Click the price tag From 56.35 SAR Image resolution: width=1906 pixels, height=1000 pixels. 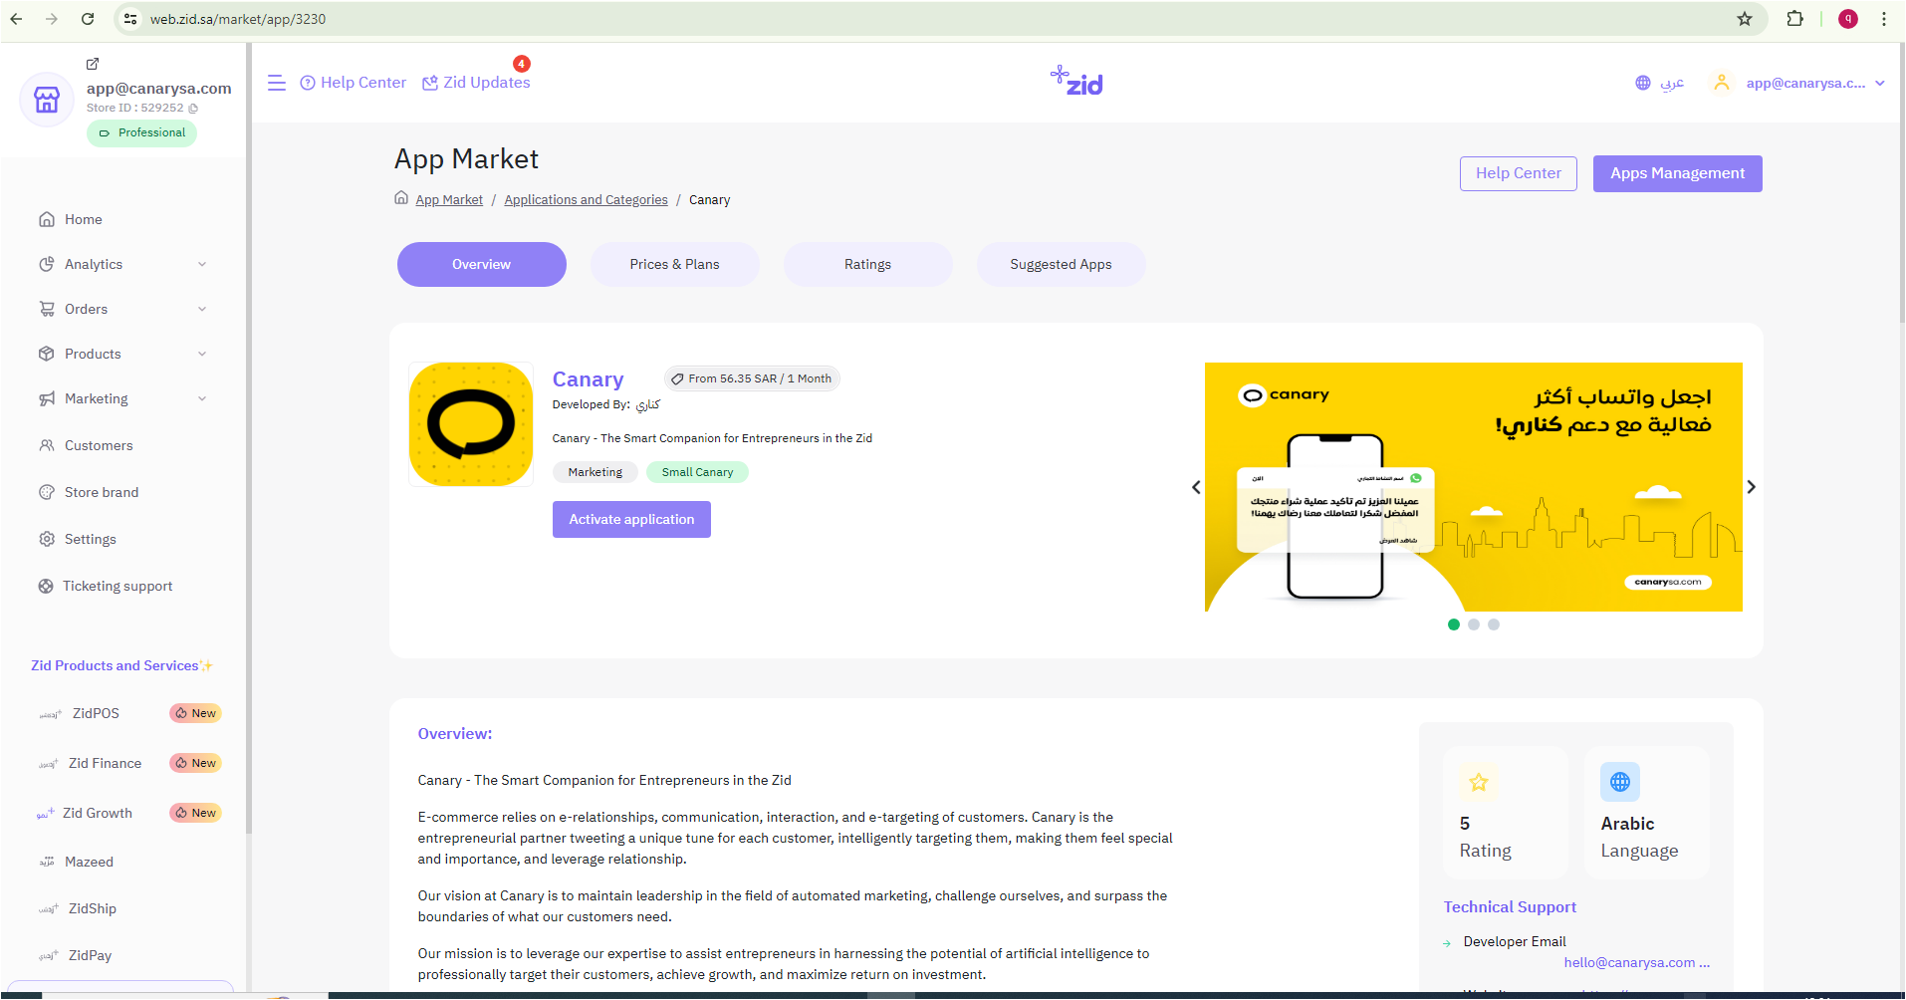pos(752,378)
